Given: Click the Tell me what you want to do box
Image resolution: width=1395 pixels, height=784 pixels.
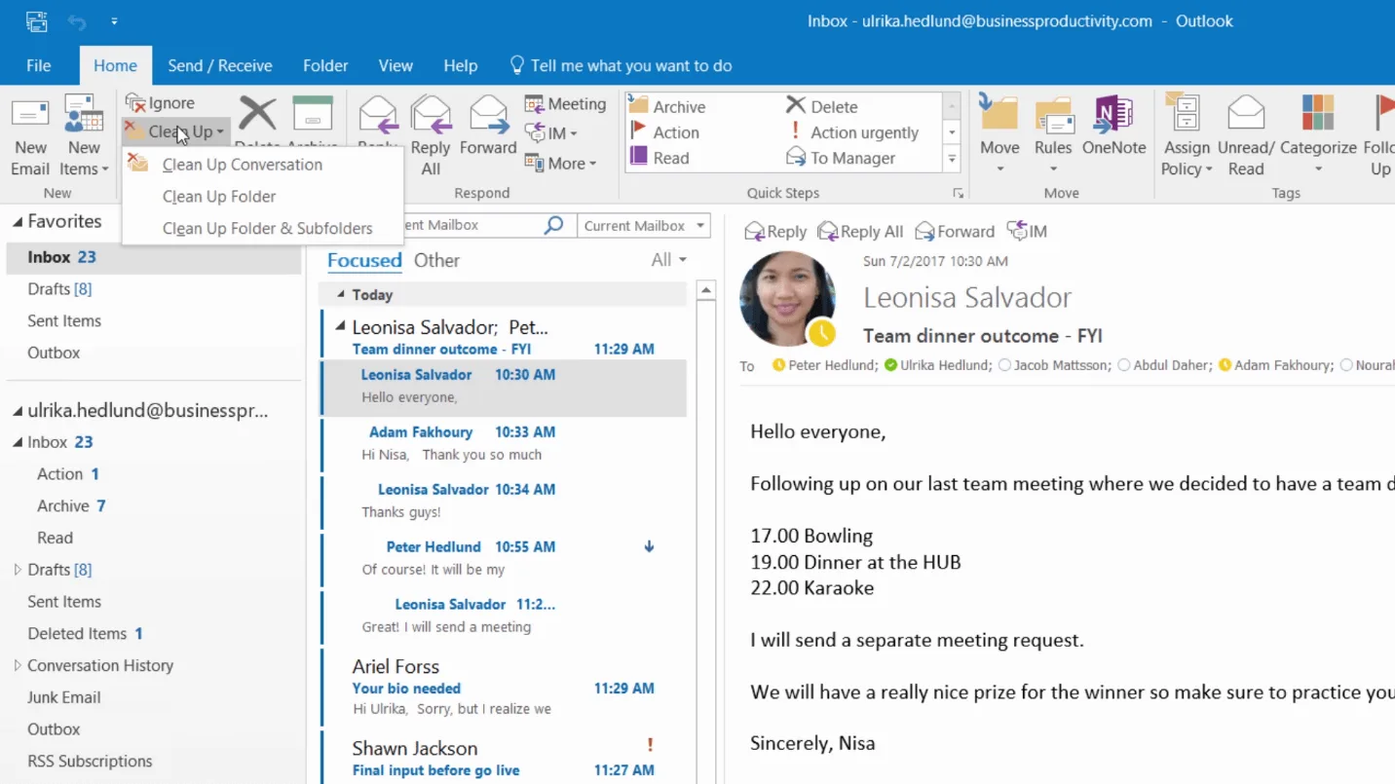Looking at the screenshot, I should click(621, 65).
